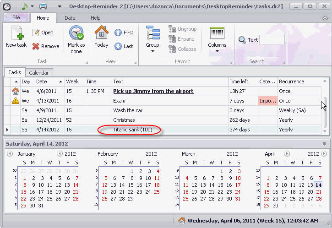332x228 pixels.
Task: Click row indicator arrow on Titanic row
Action: pos(7,130)
